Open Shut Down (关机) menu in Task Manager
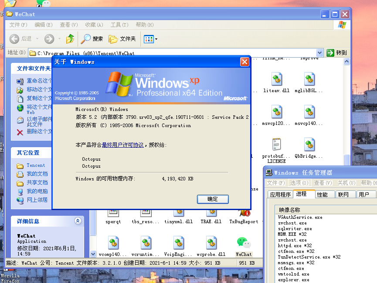 346,183
